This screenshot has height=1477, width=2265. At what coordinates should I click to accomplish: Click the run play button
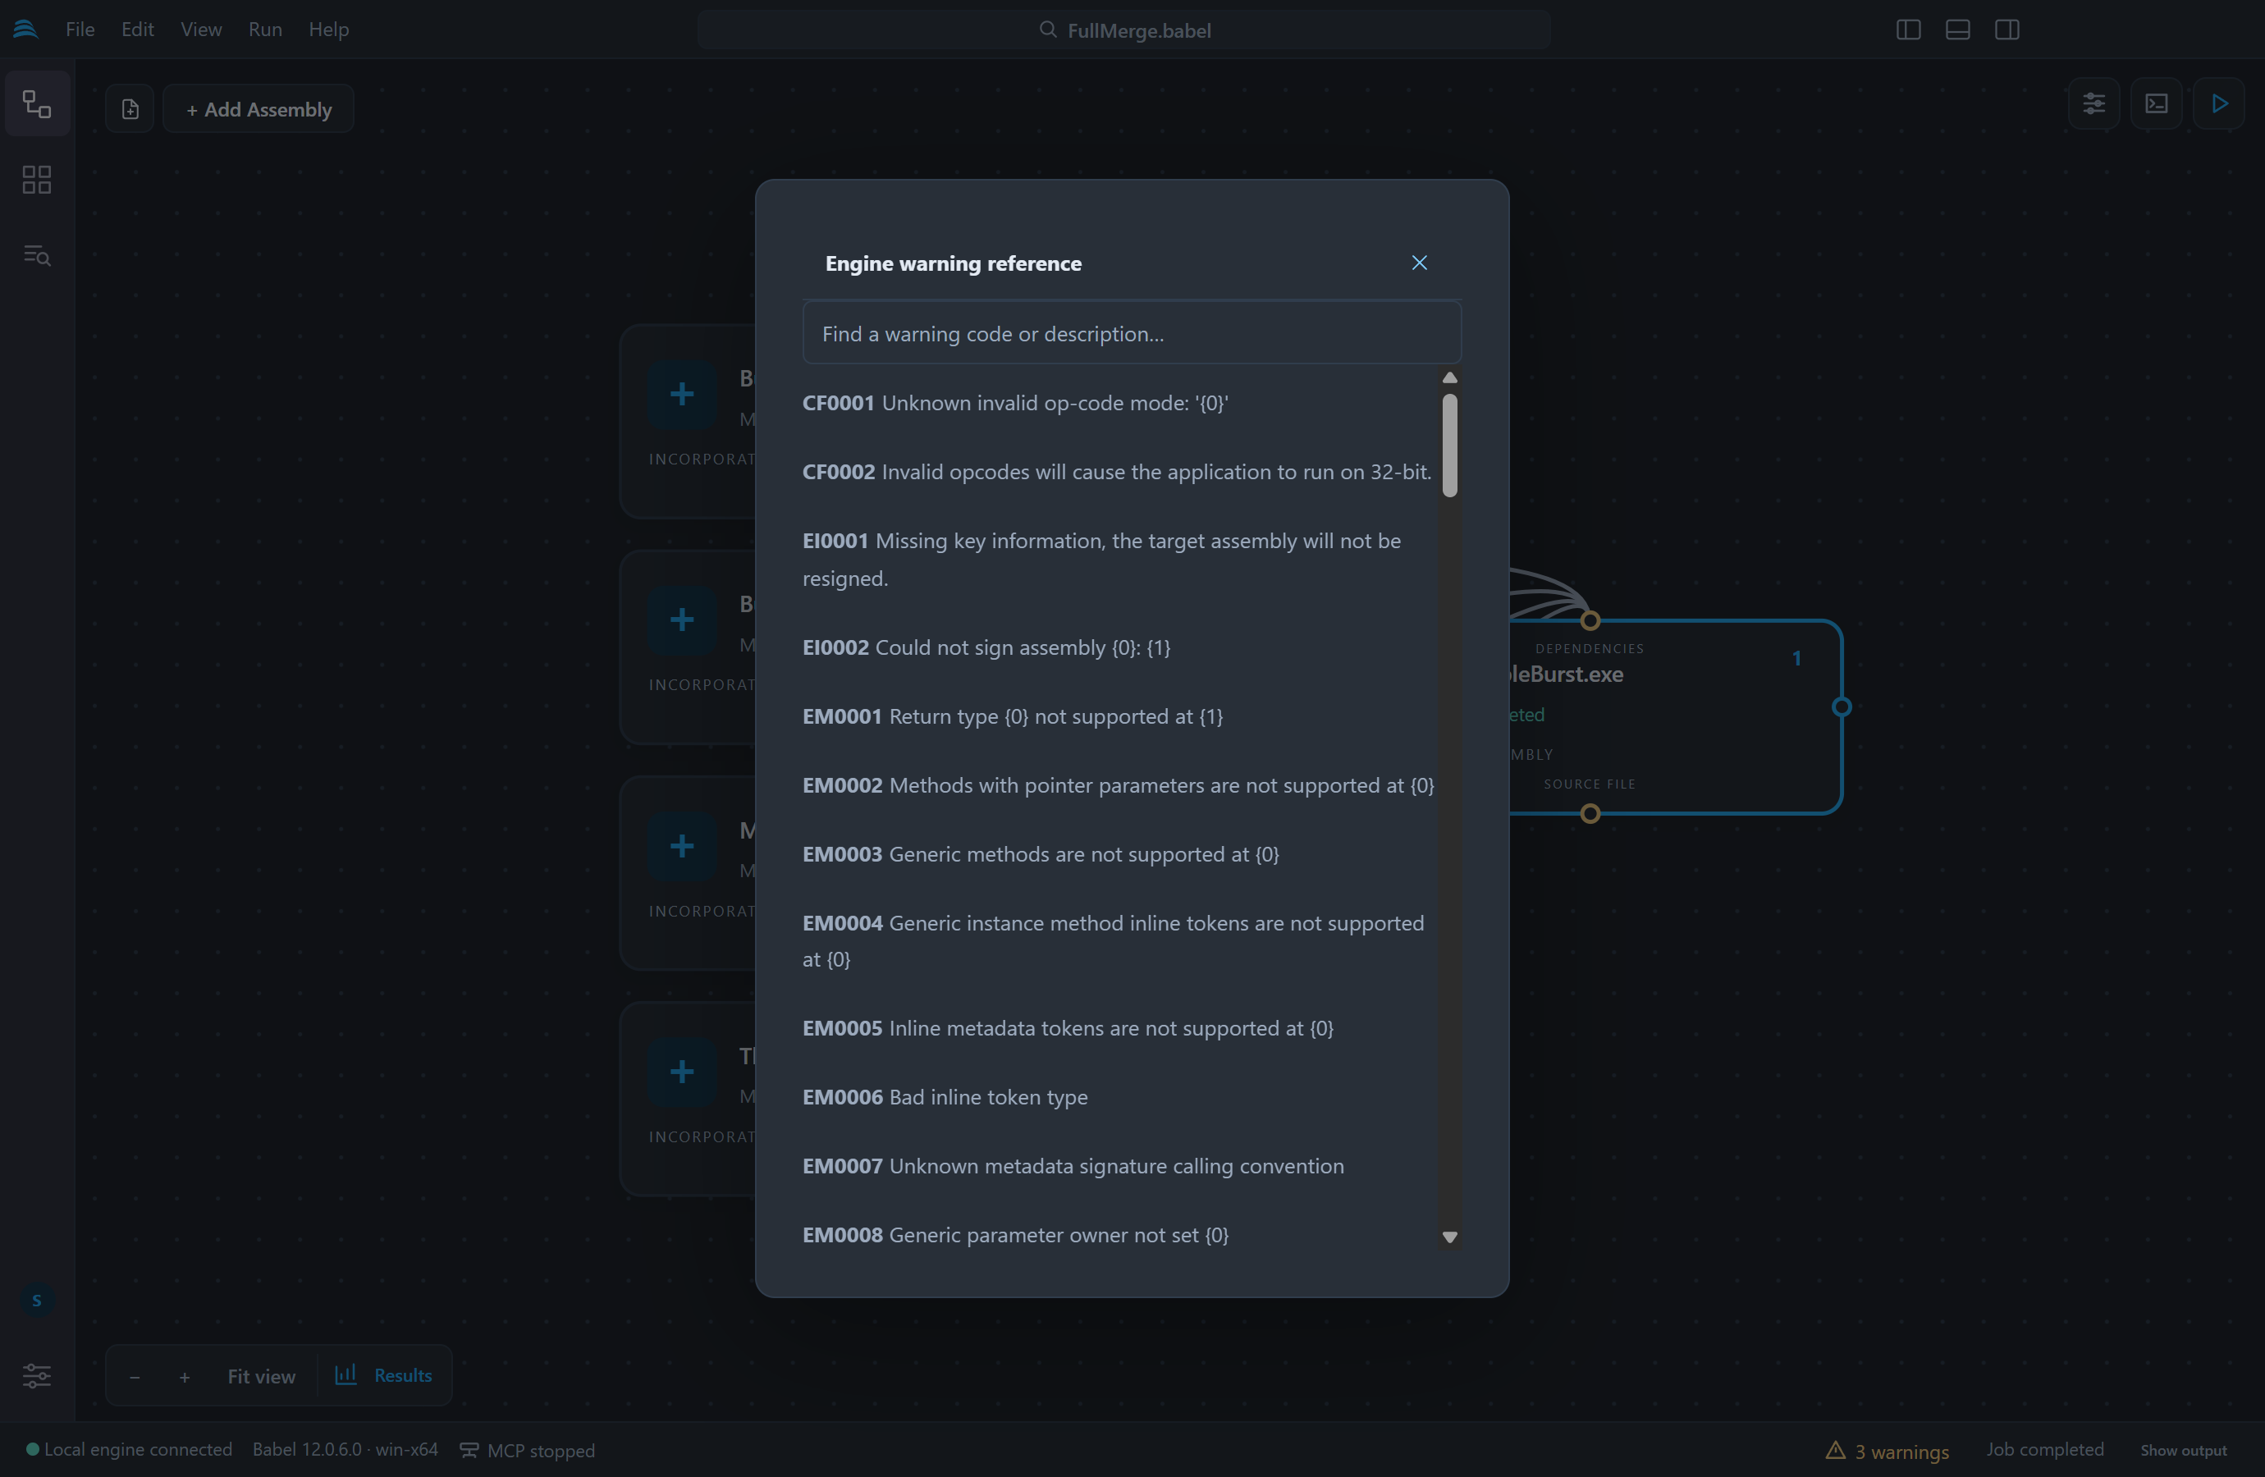point(2219,103)
